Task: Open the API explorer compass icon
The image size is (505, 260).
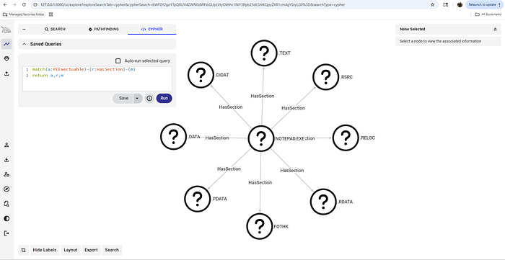Action: [x=6, y=189]
